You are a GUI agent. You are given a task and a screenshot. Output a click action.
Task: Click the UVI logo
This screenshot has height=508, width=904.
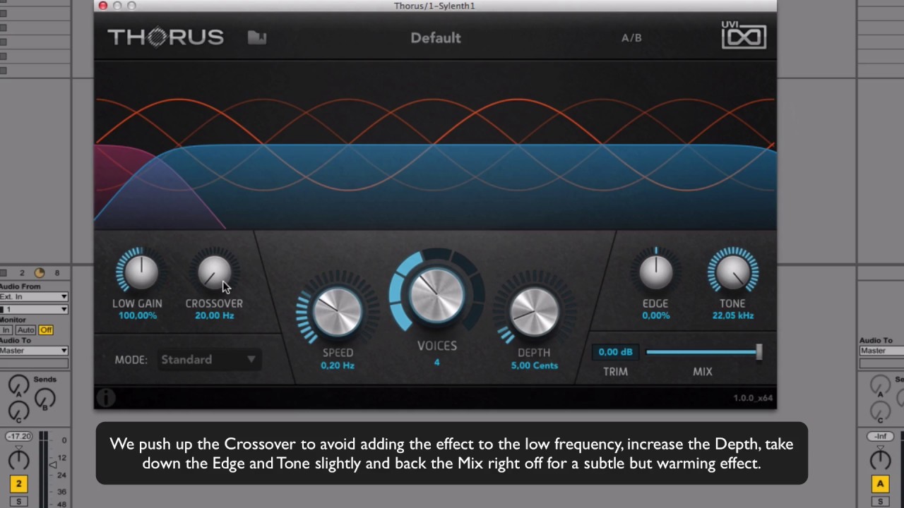click(744, 35)
